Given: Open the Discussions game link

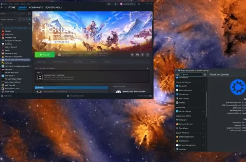Looking at the screenshot, I should (x=78, y=62).
